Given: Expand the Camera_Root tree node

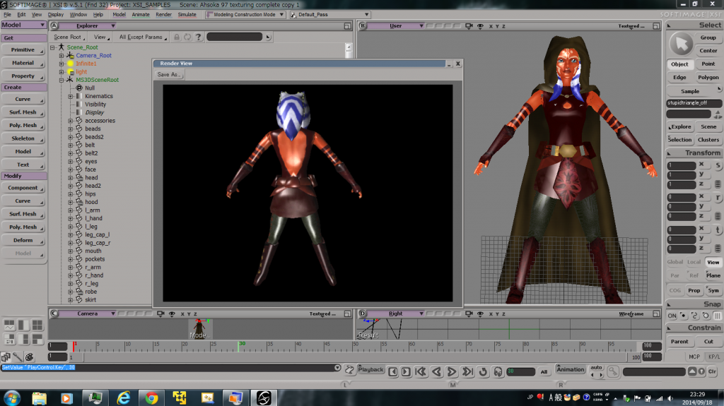Looking at the screenshot, I should pyautogui.click(x=62, y=56).
